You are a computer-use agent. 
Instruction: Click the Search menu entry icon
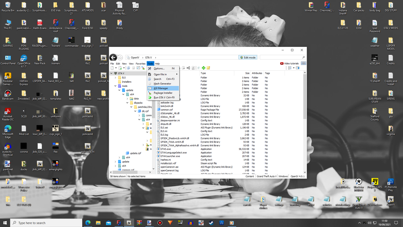(x=150, y=79)
